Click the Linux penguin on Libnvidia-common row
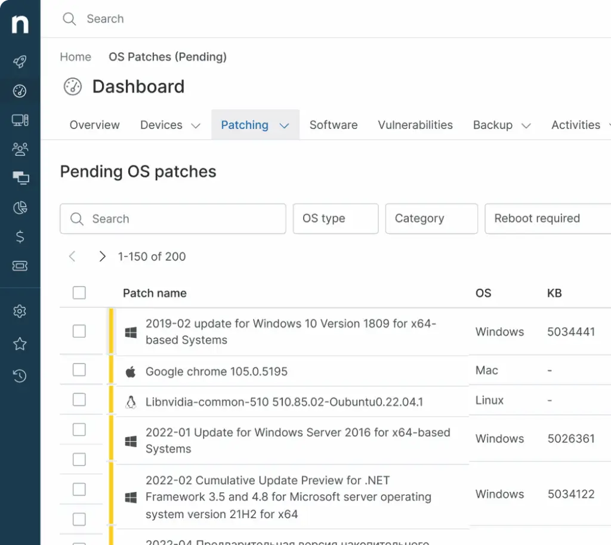This screenshot has width=611, height=545. (131, 402)
